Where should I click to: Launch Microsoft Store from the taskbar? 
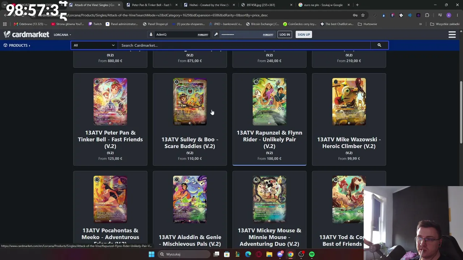tap(227, 254)
